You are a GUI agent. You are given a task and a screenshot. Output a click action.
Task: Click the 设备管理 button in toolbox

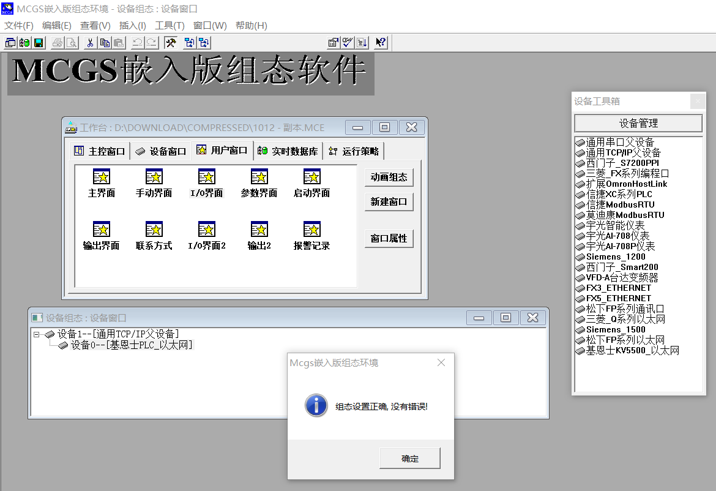pos(638,123)
